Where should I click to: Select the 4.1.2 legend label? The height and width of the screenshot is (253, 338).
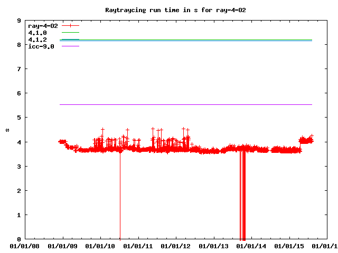pos(37,40)
